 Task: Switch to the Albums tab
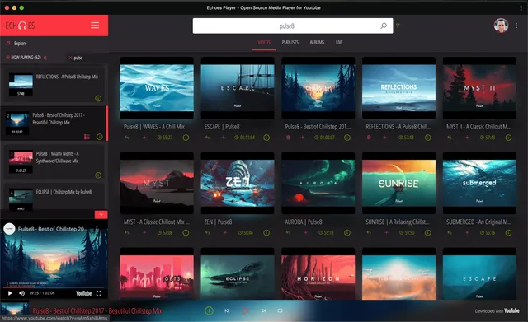pyautogui.click(x=317, y=42)
